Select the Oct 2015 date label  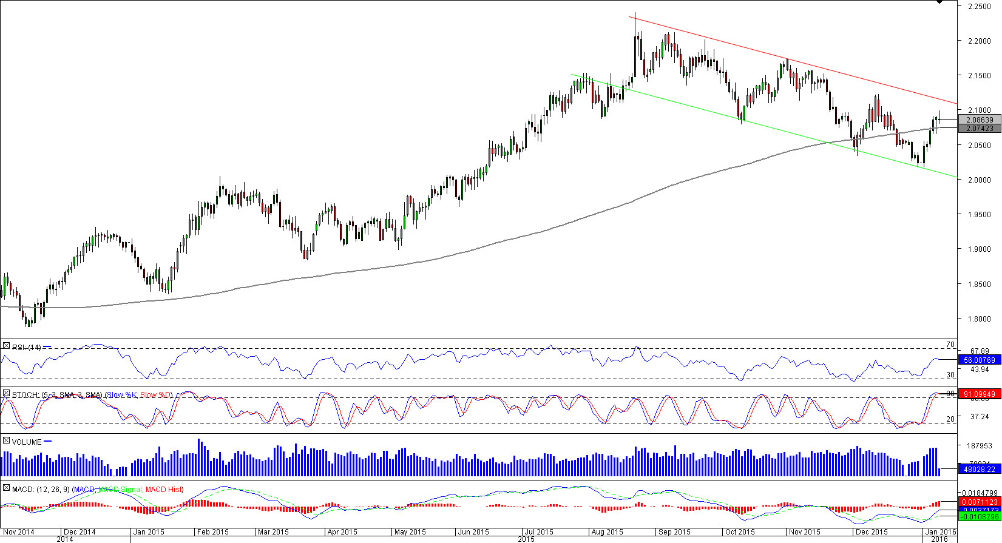click(740, 532)
